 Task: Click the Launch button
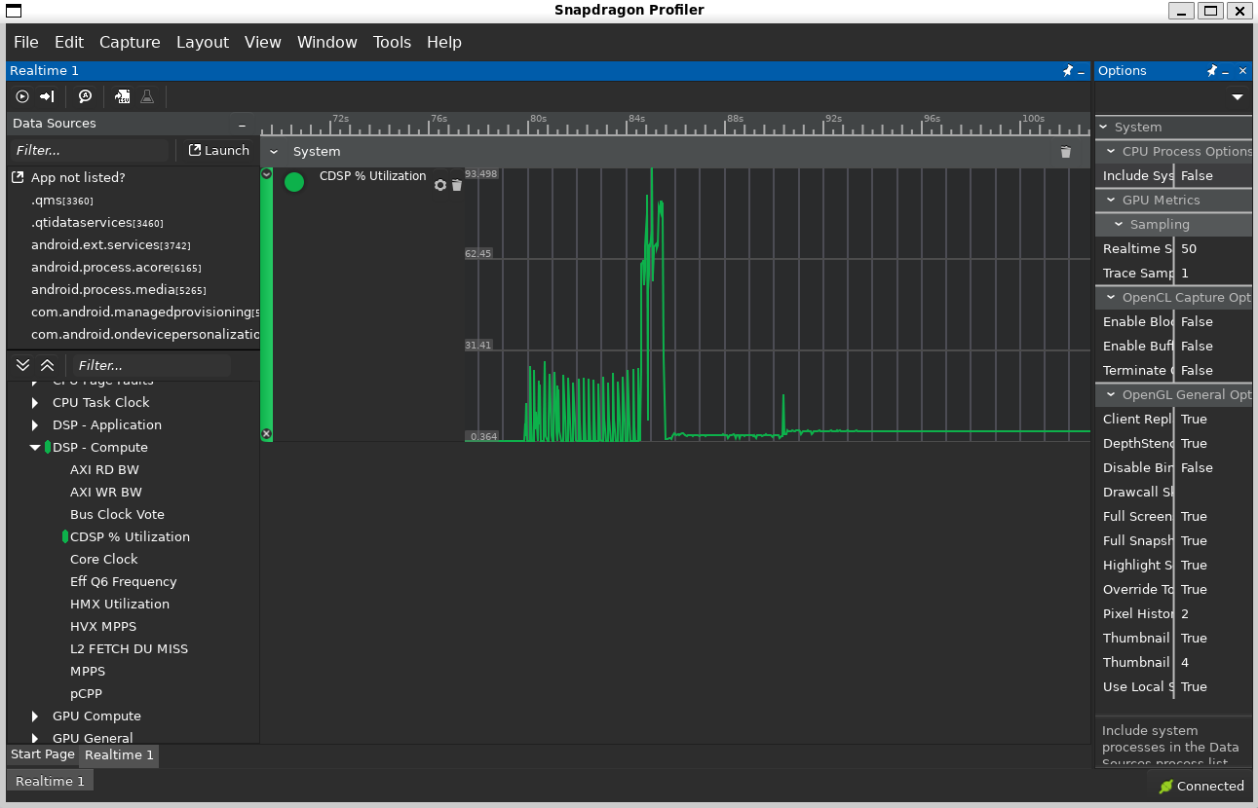[218, 150]
